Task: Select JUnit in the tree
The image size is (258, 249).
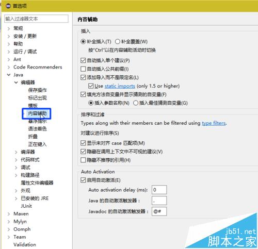Action: point(26,206)
